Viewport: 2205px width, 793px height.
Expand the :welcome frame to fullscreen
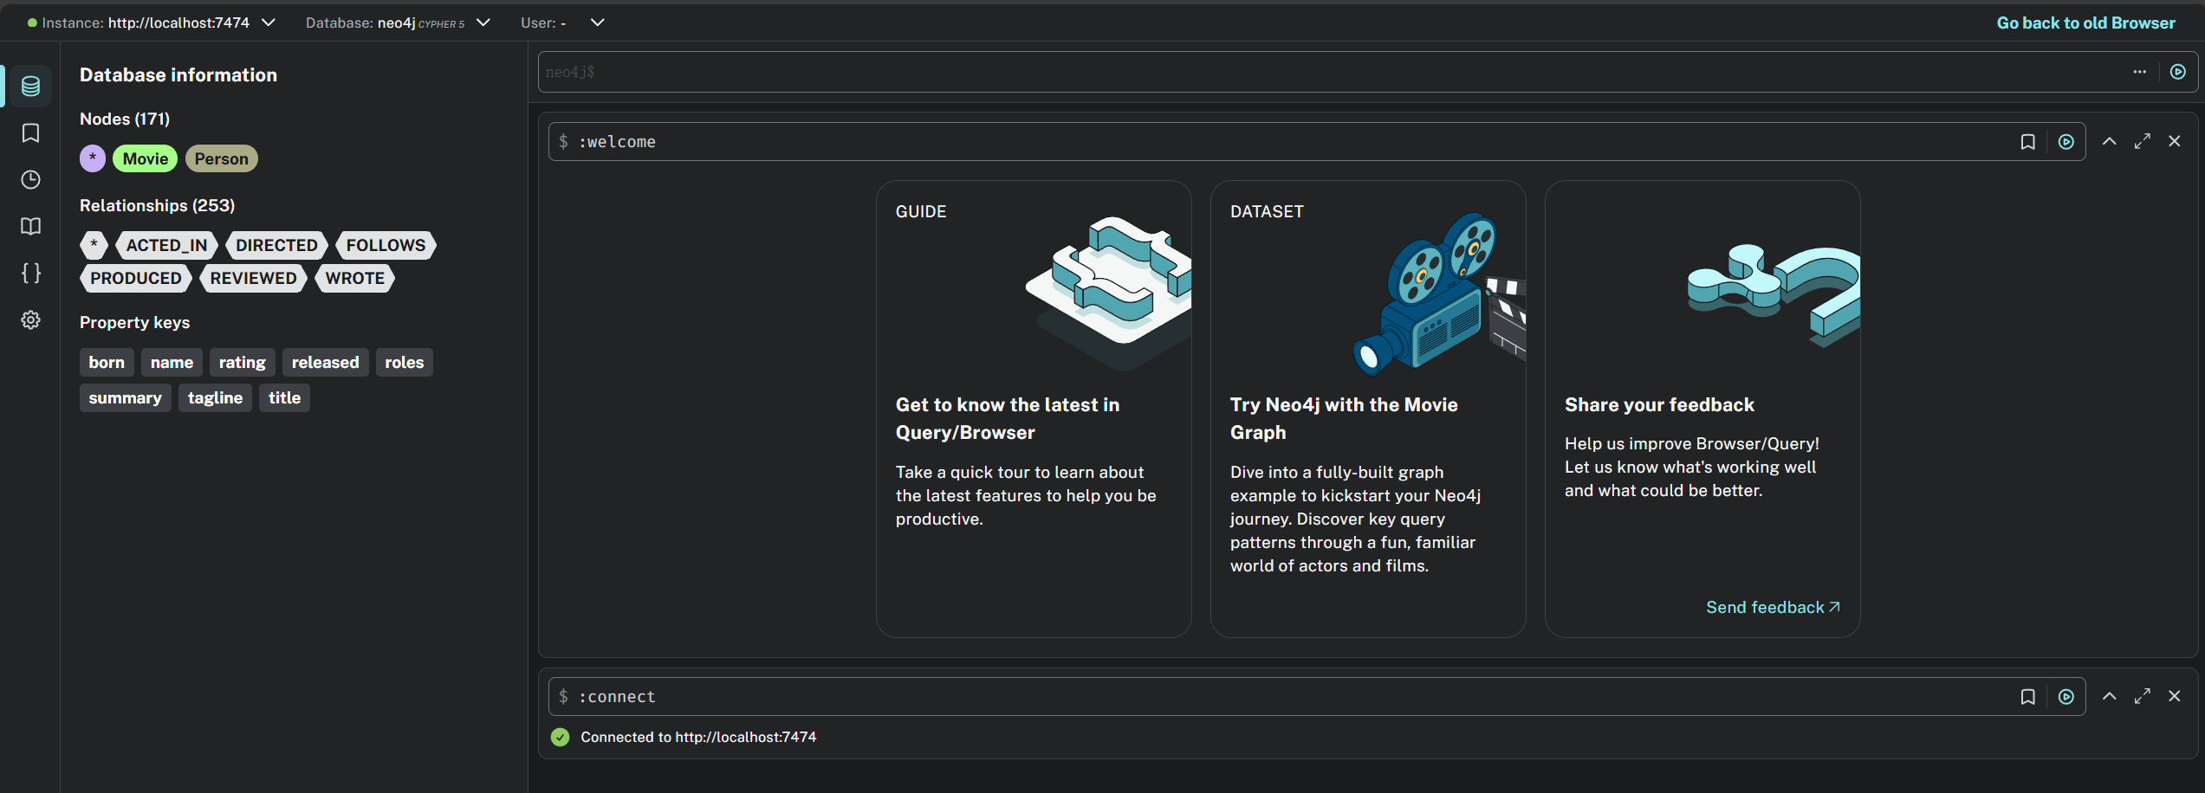click(2142, 141)
